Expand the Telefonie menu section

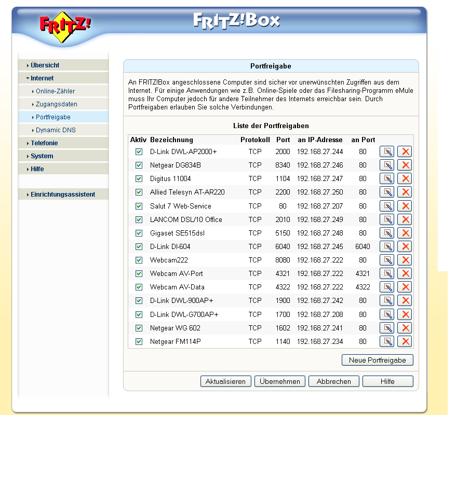[x=63, y=143]
